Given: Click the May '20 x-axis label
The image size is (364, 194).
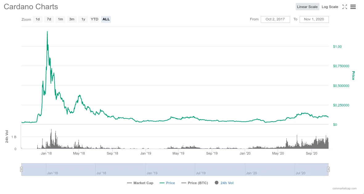Looking at the screenshot, I should [278, 153].
